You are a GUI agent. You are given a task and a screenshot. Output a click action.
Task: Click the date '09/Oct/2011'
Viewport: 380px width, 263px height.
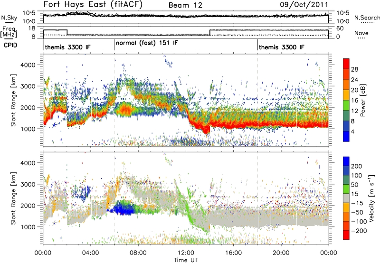click(x=304, y=5)
